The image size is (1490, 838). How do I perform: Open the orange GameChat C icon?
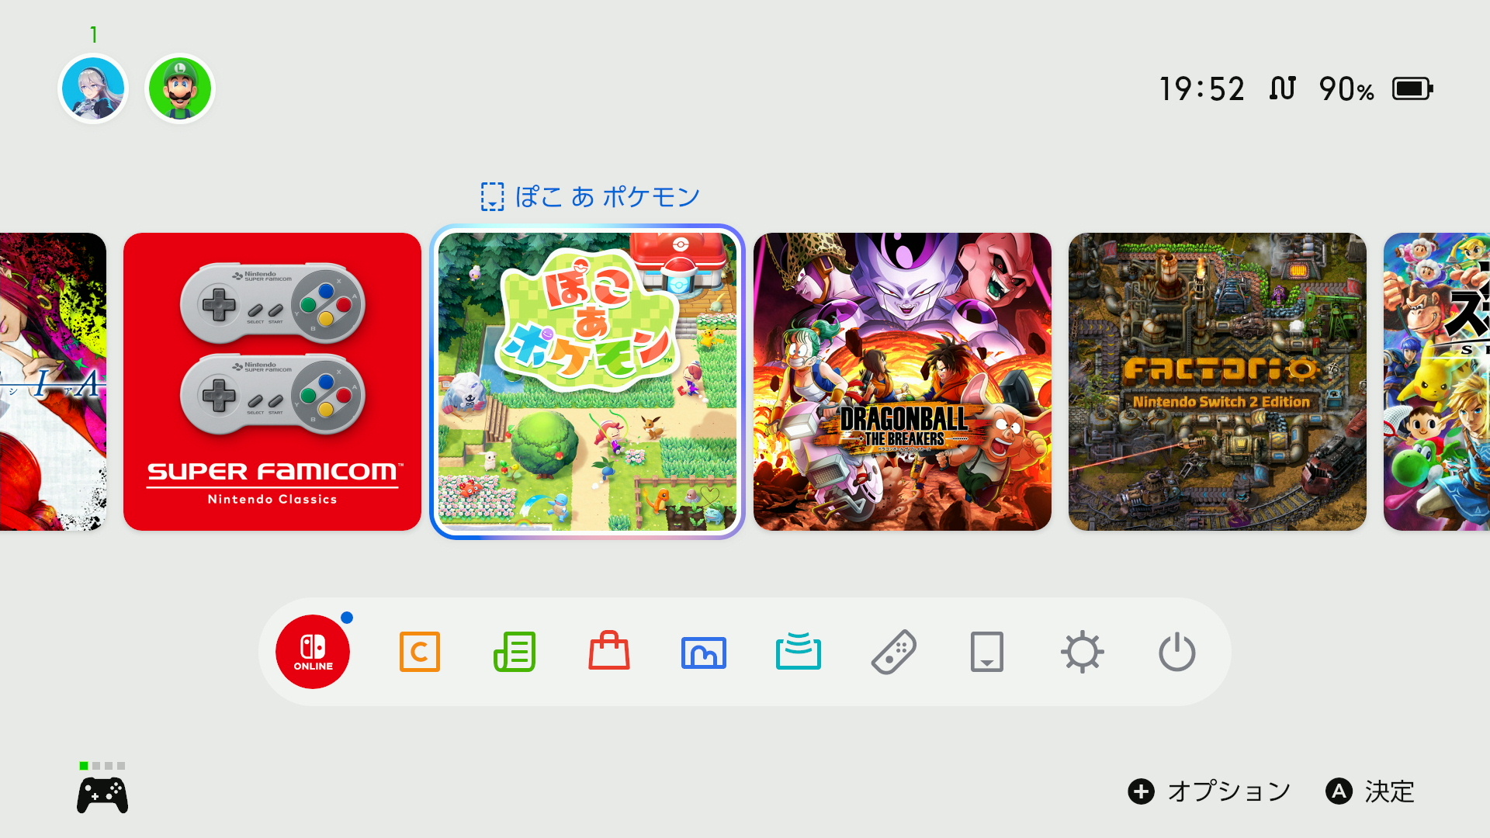click(x=420, y=652)
